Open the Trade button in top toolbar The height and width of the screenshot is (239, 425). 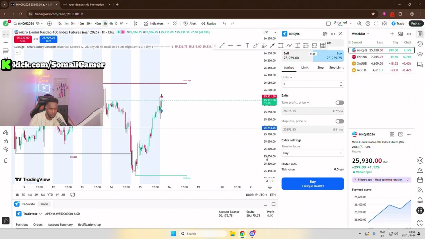[398, 24]
